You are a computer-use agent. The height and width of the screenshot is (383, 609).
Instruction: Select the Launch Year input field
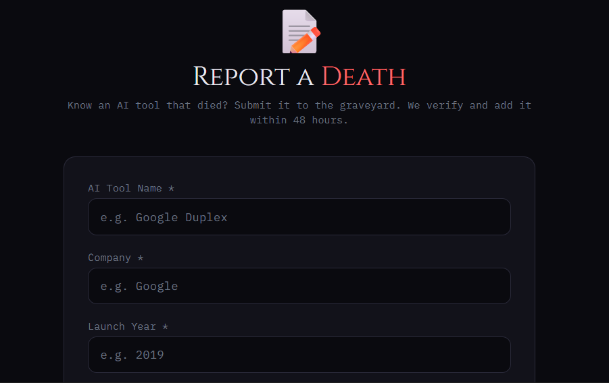[x=299, y=354]
